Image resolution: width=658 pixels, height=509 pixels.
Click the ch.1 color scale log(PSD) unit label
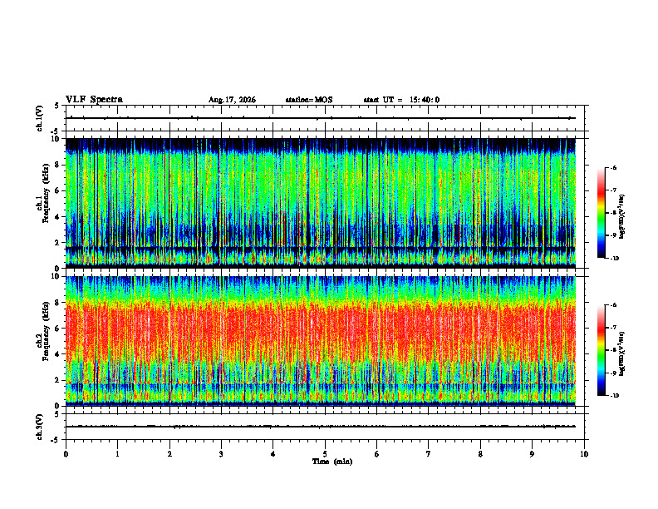tap(622, 216)
